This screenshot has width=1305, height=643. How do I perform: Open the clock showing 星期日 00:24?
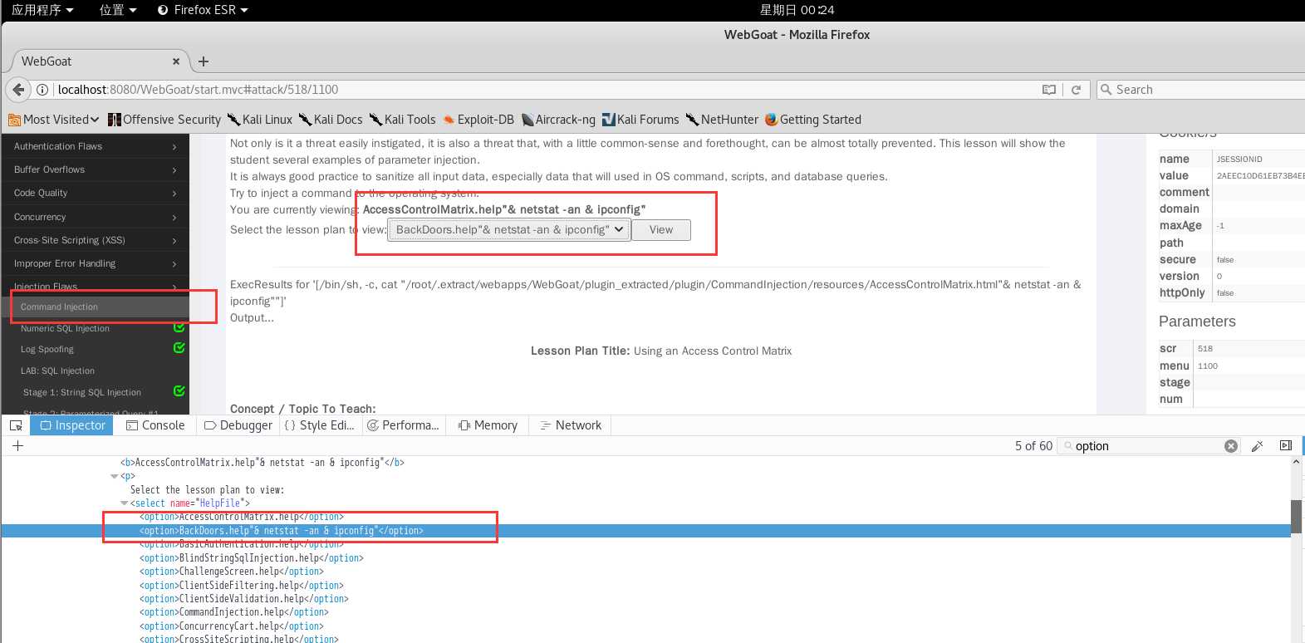click(x=797, y=10)
